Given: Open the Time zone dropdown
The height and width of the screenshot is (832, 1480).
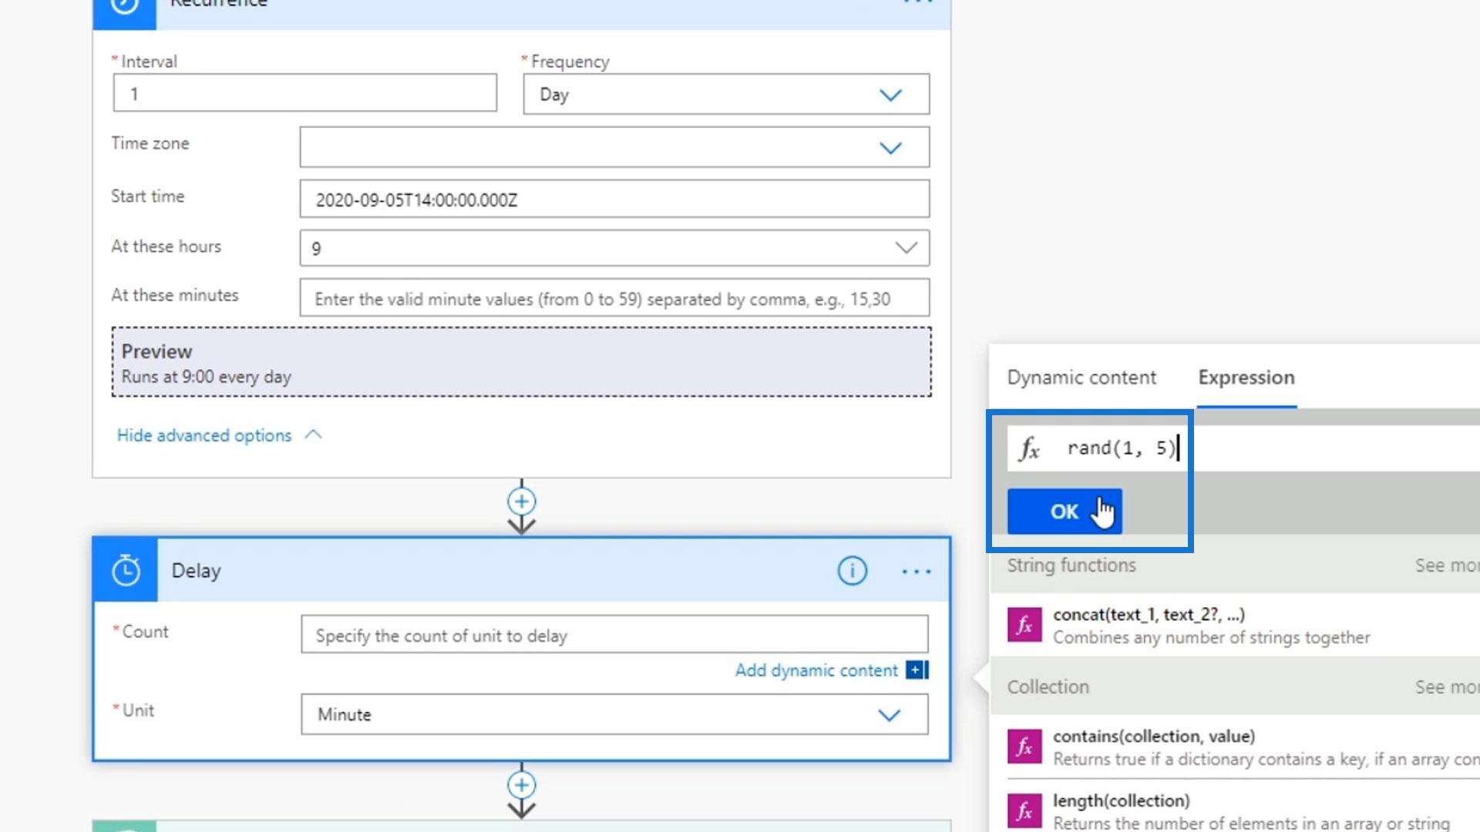Looking at the screenshot, I should [890, 147].
